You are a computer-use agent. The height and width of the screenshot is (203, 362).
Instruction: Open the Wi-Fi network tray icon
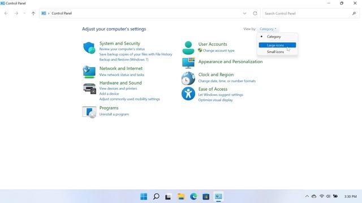point(322,196)
